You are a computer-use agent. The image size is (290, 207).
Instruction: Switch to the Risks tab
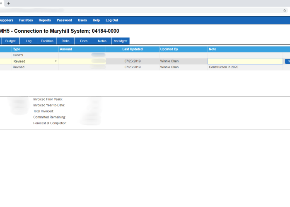click(65, 41)
